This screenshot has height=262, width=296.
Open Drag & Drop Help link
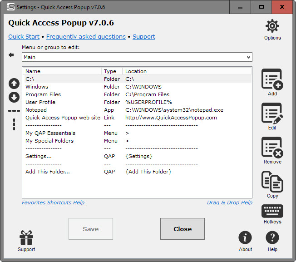click(x=230, y=203)
